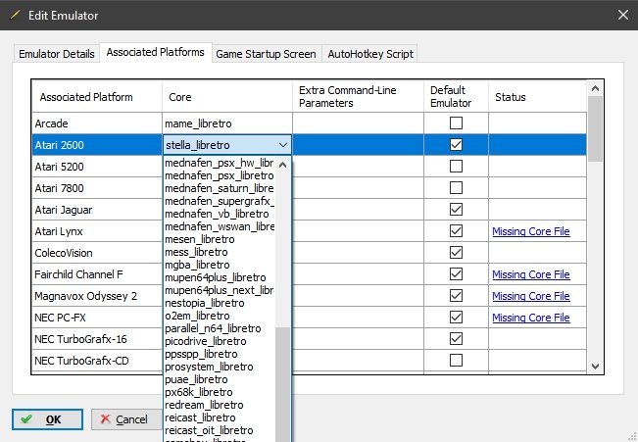Screen dimensions: 638x442
Task: Pick mednafen_saturn_libretro in the dropdown
Action: pyautogui.click(x=220, y=188)
